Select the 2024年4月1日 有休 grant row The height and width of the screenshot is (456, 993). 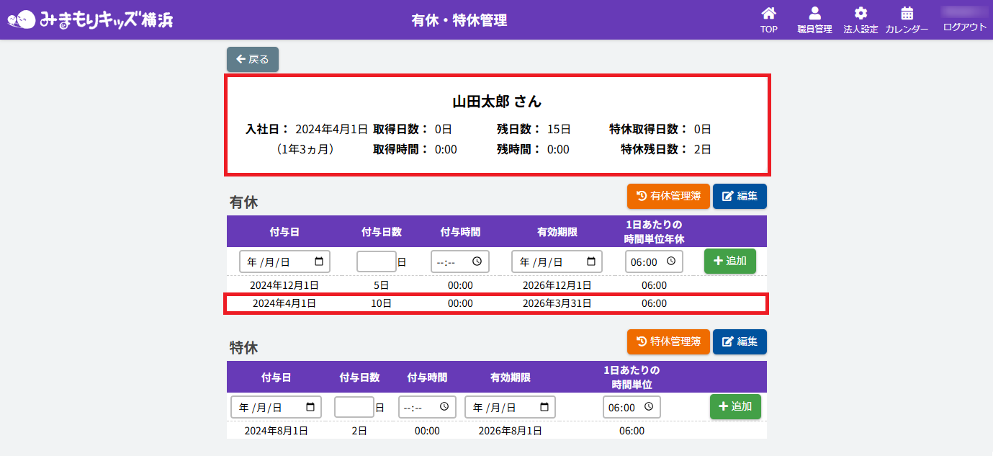click(496, 304)
